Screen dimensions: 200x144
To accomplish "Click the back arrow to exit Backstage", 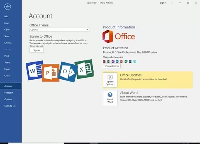I will coord(8,7).
